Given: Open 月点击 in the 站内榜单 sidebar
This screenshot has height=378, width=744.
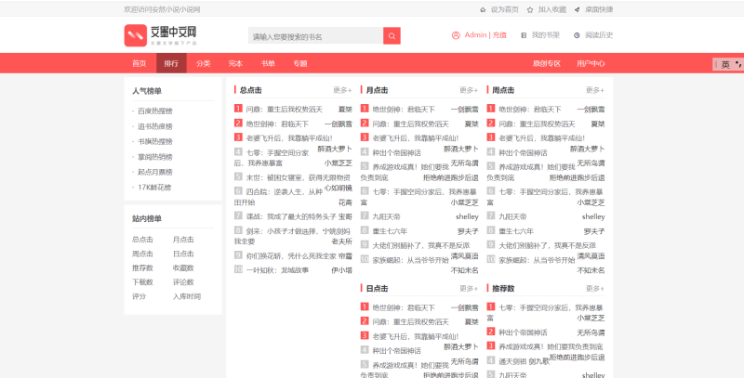Looking at the screenshot, I should click(183, 240).
